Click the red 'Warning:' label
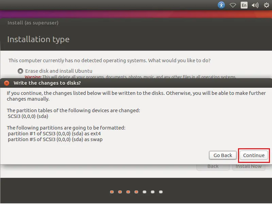The height and width of the screenshot is (204, 272). click(33, 76)
